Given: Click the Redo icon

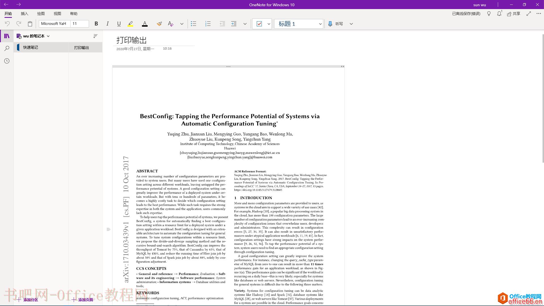Looking at the screenshot, I should pyautogui.click(x=19, y=24).
